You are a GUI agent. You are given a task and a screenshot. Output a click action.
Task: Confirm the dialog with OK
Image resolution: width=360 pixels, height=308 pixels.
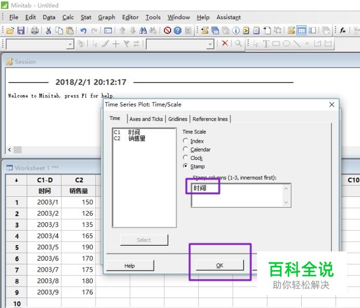pyautogui.click(x=220, y=265)
